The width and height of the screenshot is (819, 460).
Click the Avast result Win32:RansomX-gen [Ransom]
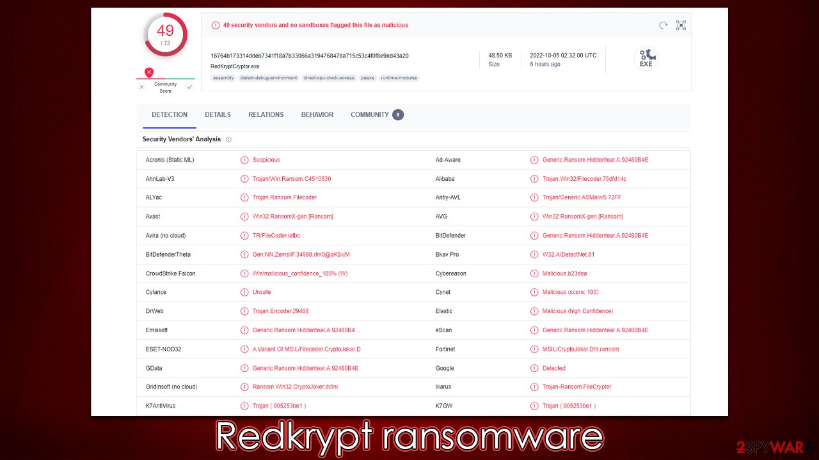point(292,217)
